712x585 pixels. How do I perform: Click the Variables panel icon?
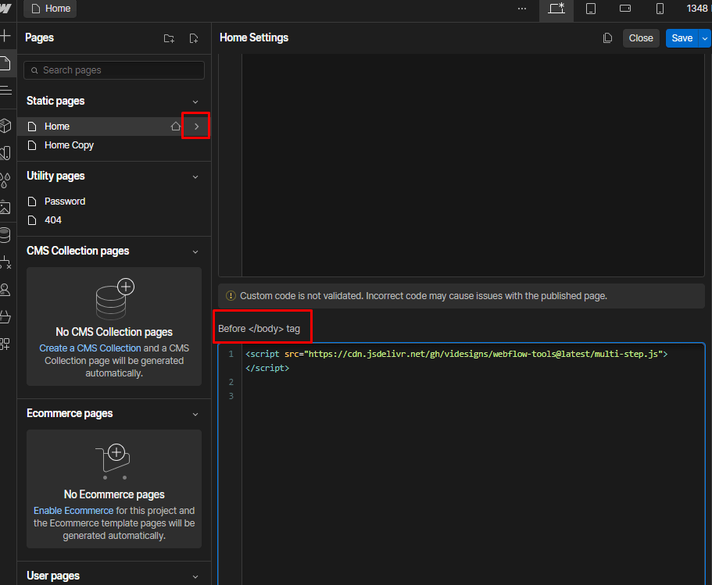[x=5, y=153]
